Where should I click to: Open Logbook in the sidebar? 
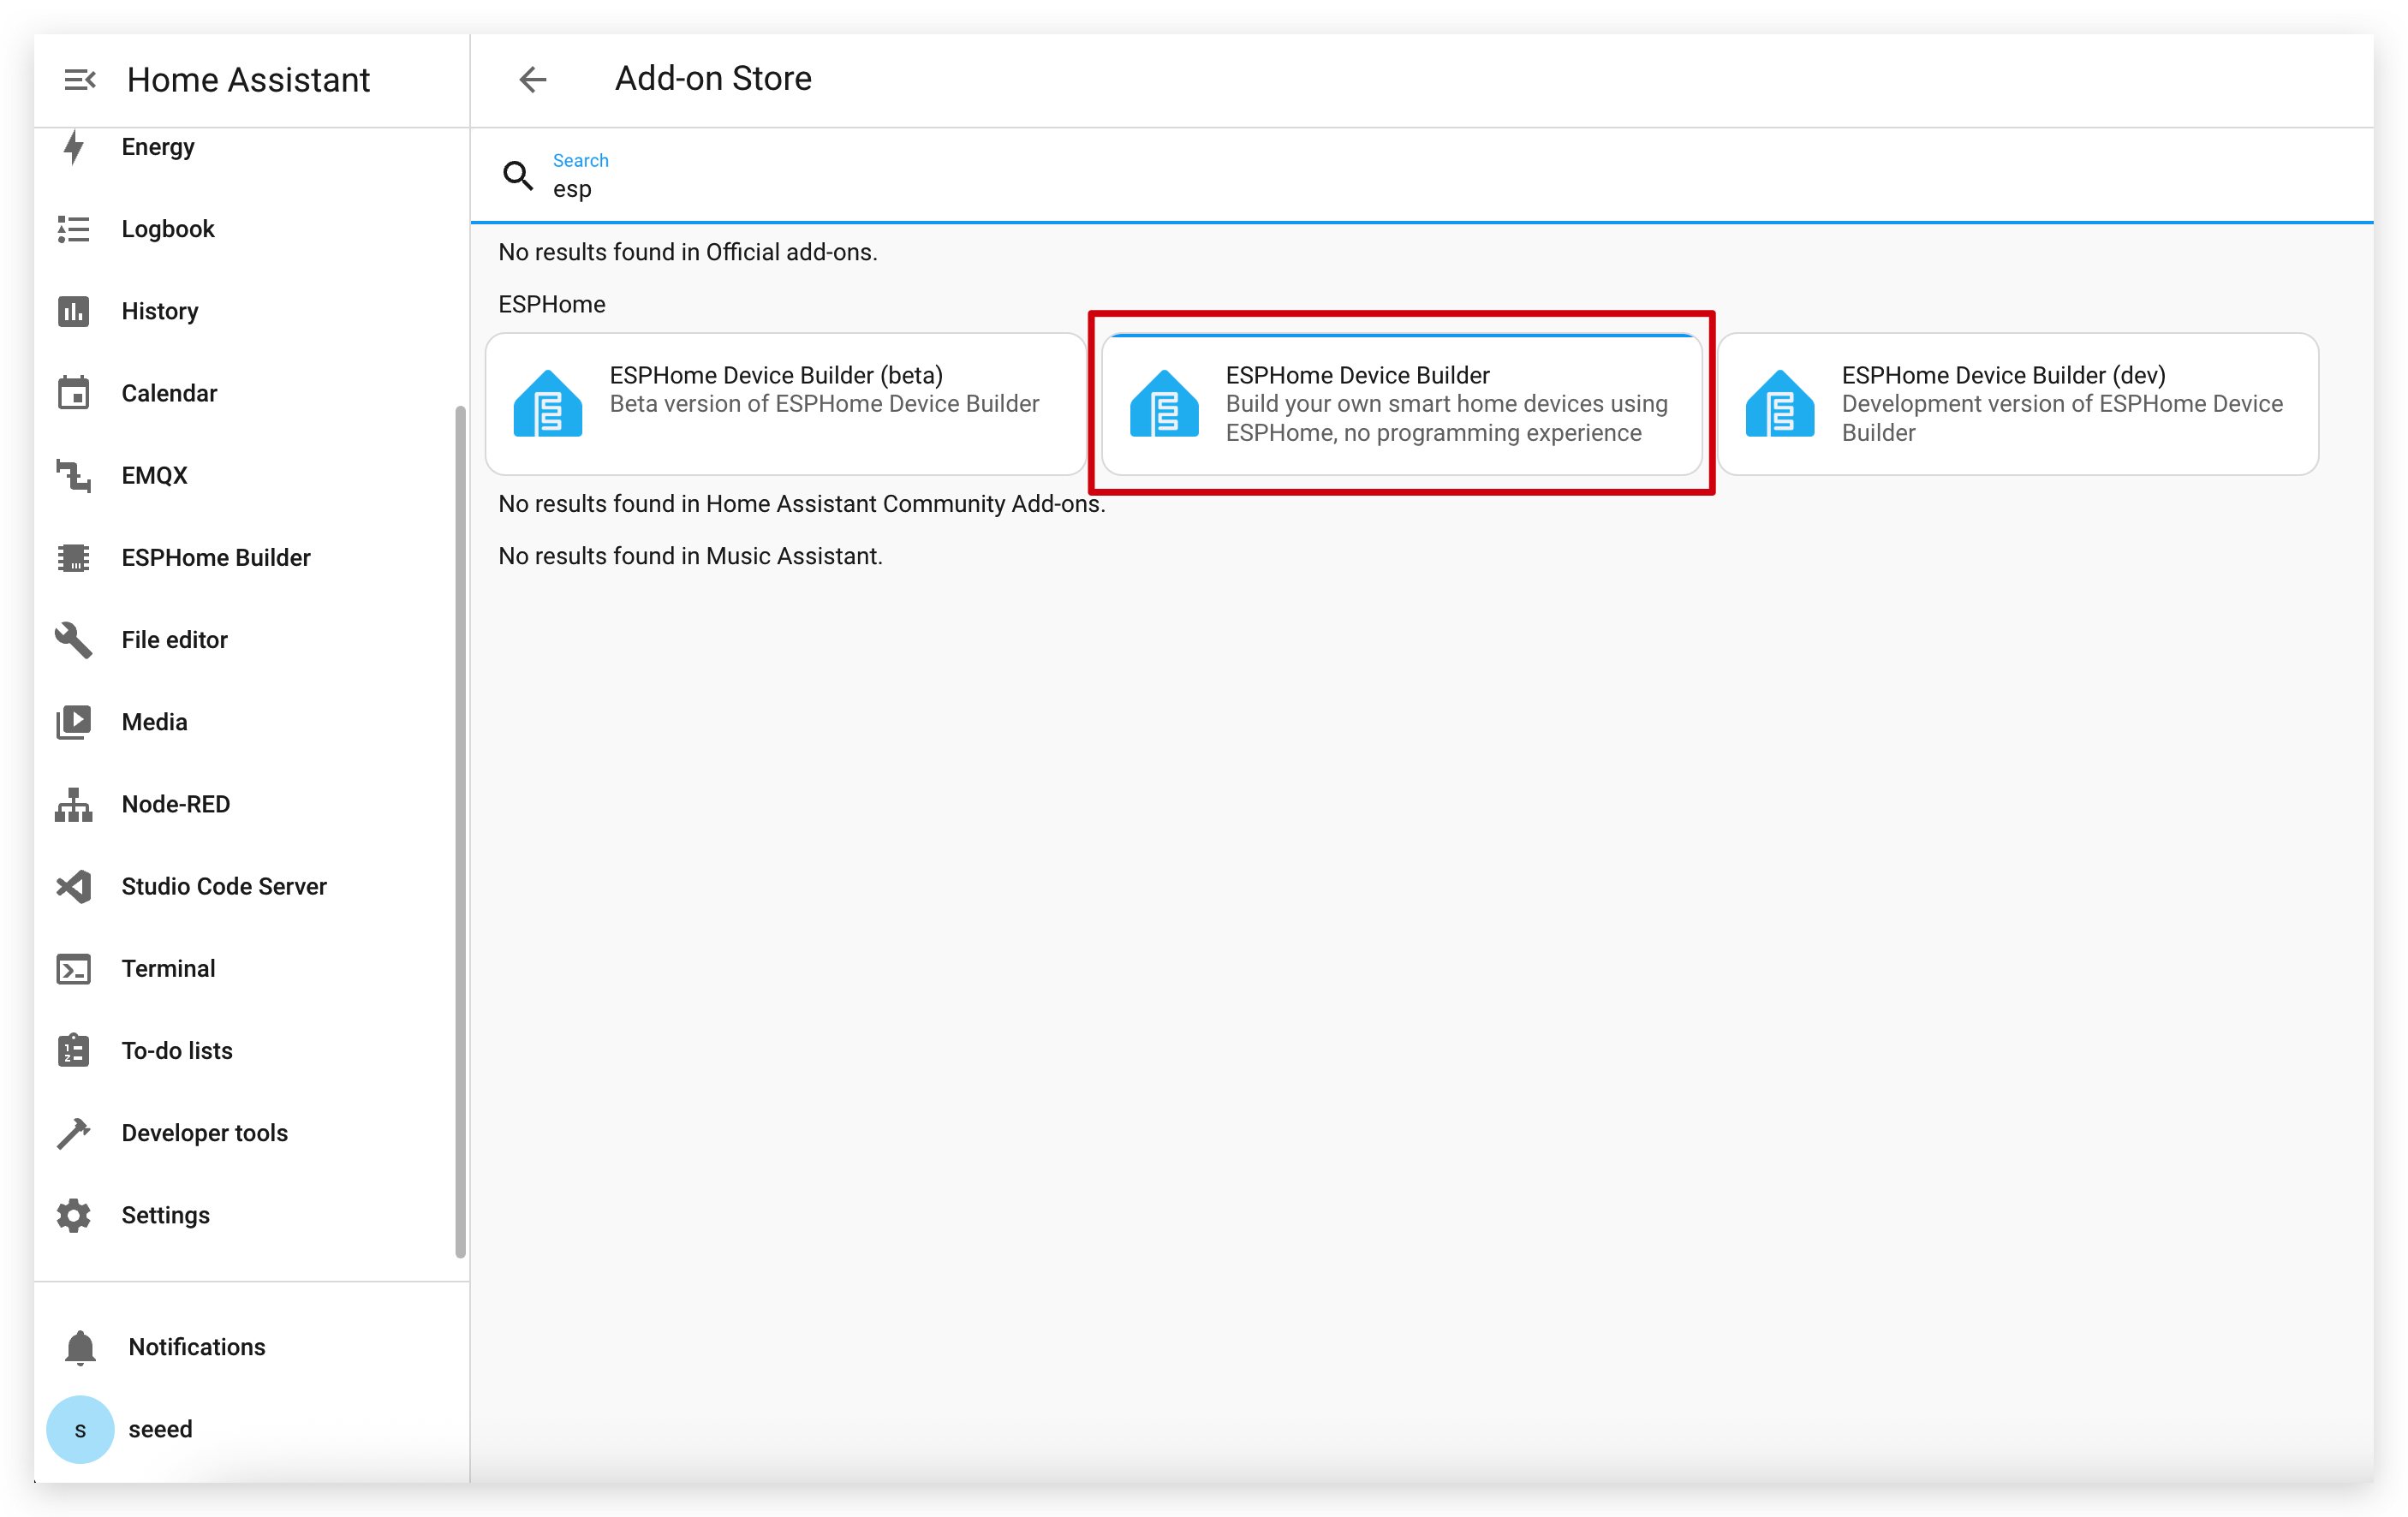250,229
